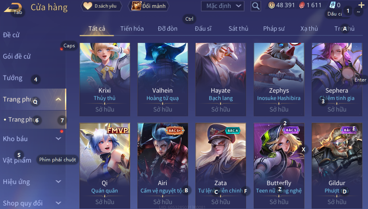Click the plus icon to add currency
Viewport: 368px width, 209px height.
[x=361, y=5]
